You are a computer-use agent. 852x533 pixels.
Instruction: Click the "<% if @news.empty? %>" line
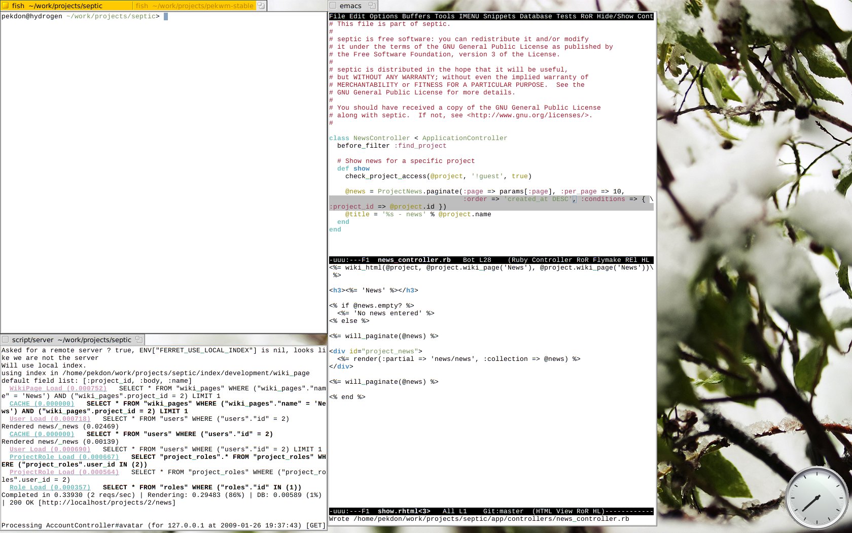372,306
